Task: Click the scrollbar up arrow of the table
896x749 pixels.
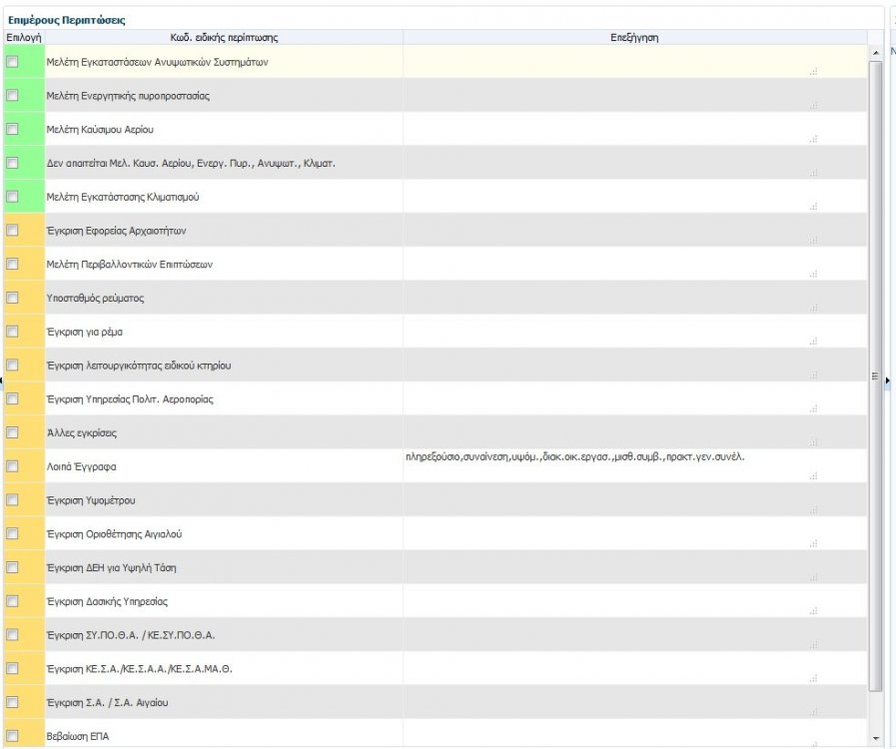Action: point(877,52)
